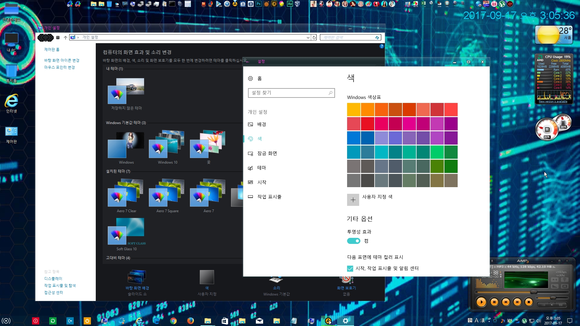Skip to next track in AIMP
This screenshot has height=326, width=580.
pyautogui.click(x=517, y=302)
